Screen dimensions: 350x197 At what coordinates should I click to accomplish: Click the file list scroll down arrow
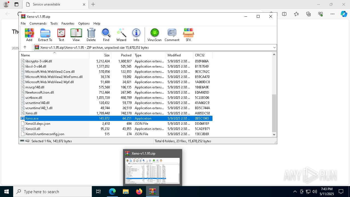(274, 134)
